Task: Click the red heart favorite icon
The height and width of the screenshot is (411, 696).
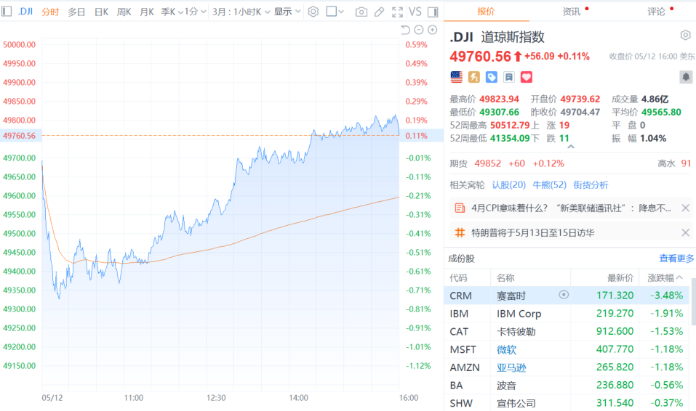Action: (x=527, y=77)
